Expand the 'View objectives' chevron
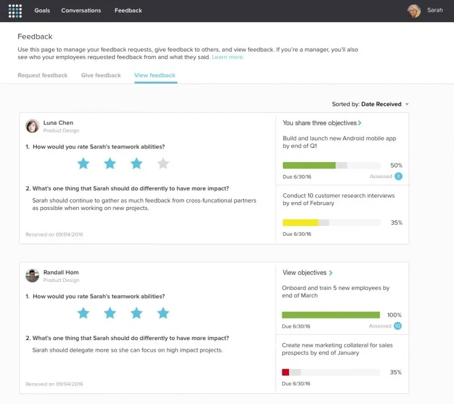 pyautogui.click(x=331, y=273)
